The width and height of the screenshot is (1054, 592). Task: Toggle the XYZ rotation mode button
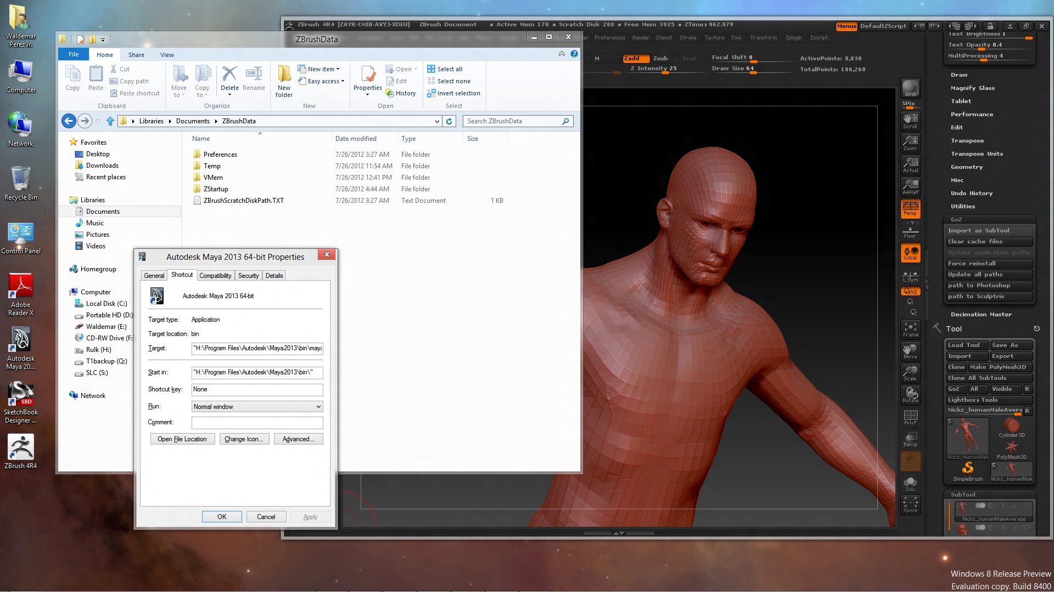(x=910, y=292)
